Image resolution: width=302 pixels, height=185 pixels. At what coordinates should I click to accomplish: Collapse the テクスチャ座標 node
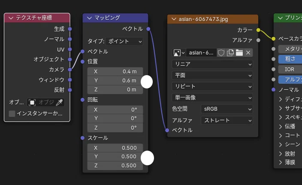pyautogui.click(x=11, y=18)
